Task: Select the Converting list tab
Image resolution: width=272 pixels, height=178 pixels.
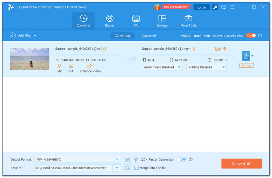Action: point(122,36)
